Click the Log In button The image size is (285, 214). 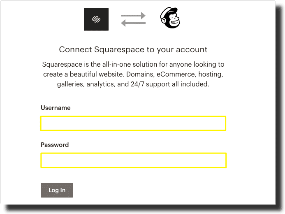click(x=57, y=190)
